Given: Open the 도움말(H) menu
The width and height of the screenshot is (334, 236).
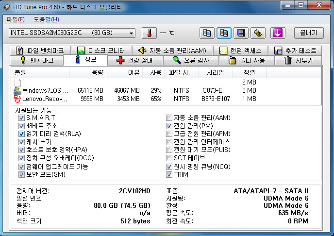Looking at the screenshot, I should tap(46, 19).
